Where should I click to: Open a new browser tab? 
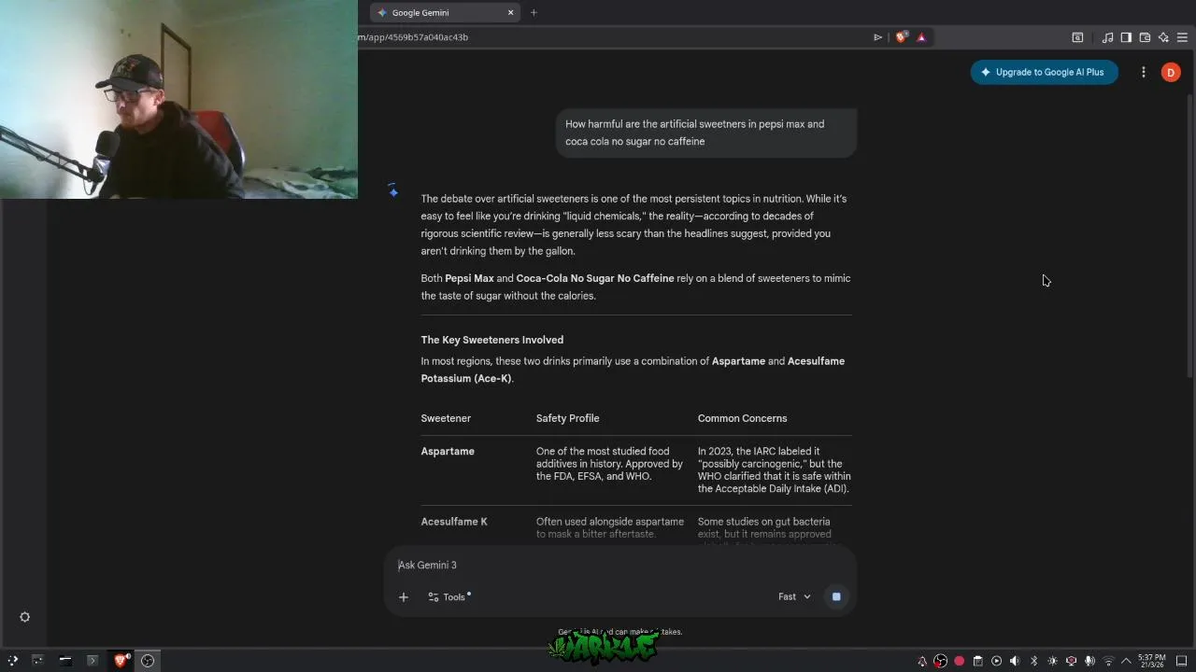tap(534, 12)
